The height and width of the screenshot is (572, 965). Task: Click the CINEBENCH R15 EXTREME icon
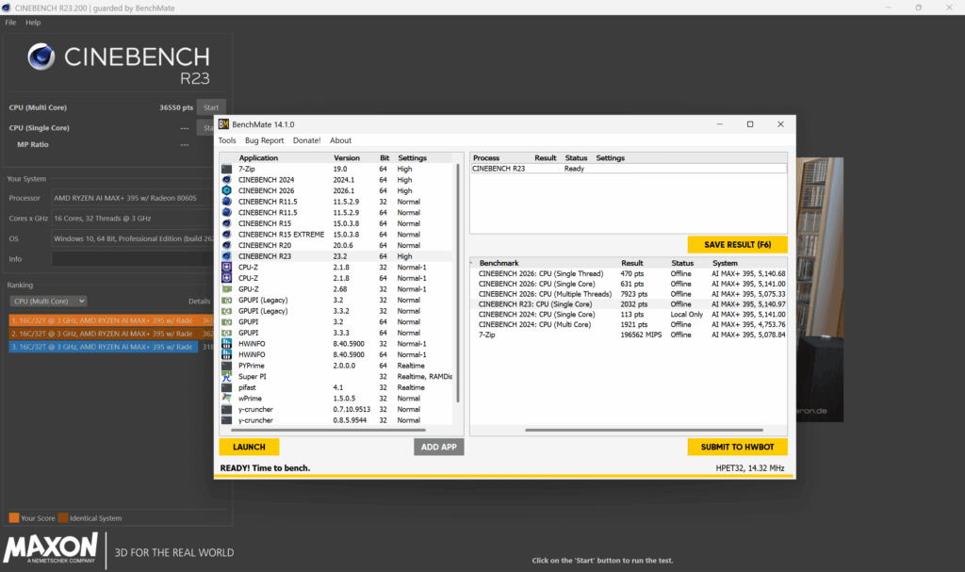(x=226, y=235)
